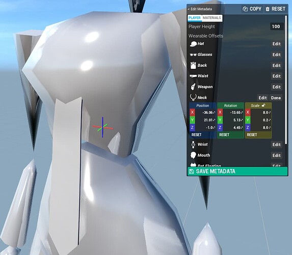Select the PLAYER tab
Viewport: 292px width, 255px height.
(x=195, y=18)
